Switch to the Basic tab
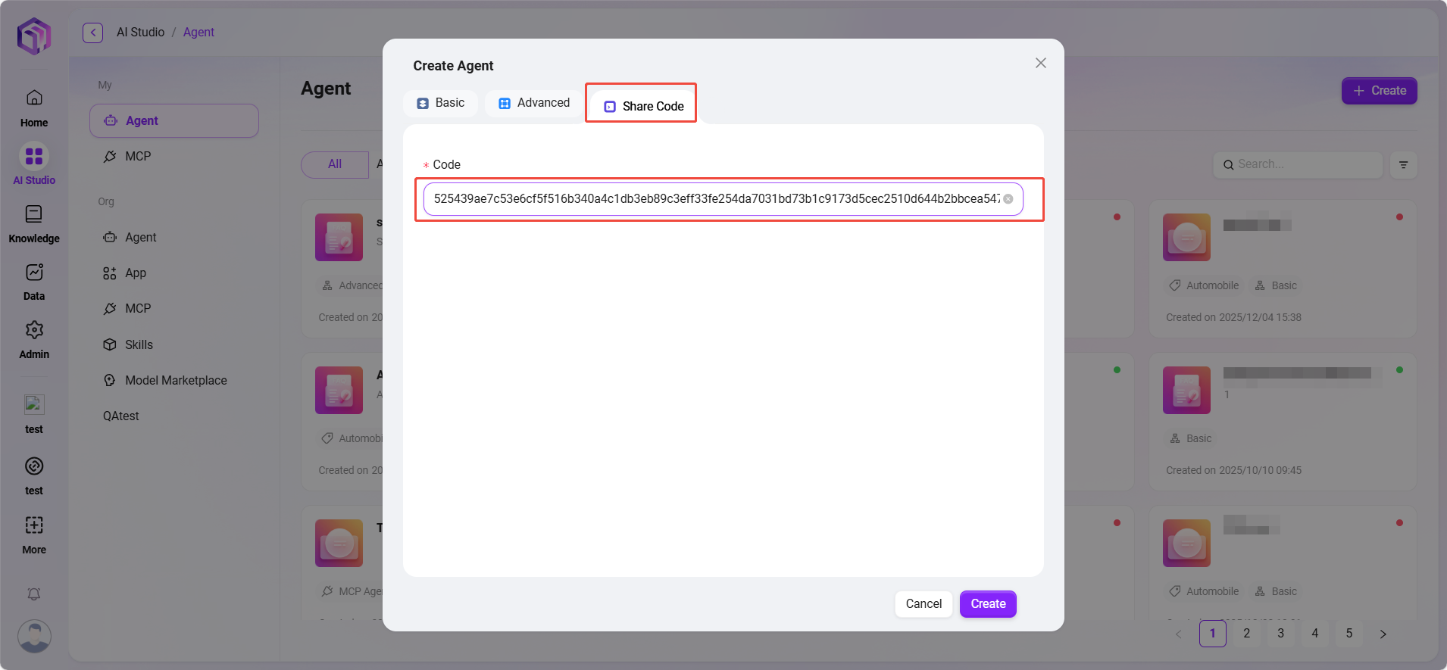The width and height of the screenshot is (1447, 670). [x=441, y=103]
